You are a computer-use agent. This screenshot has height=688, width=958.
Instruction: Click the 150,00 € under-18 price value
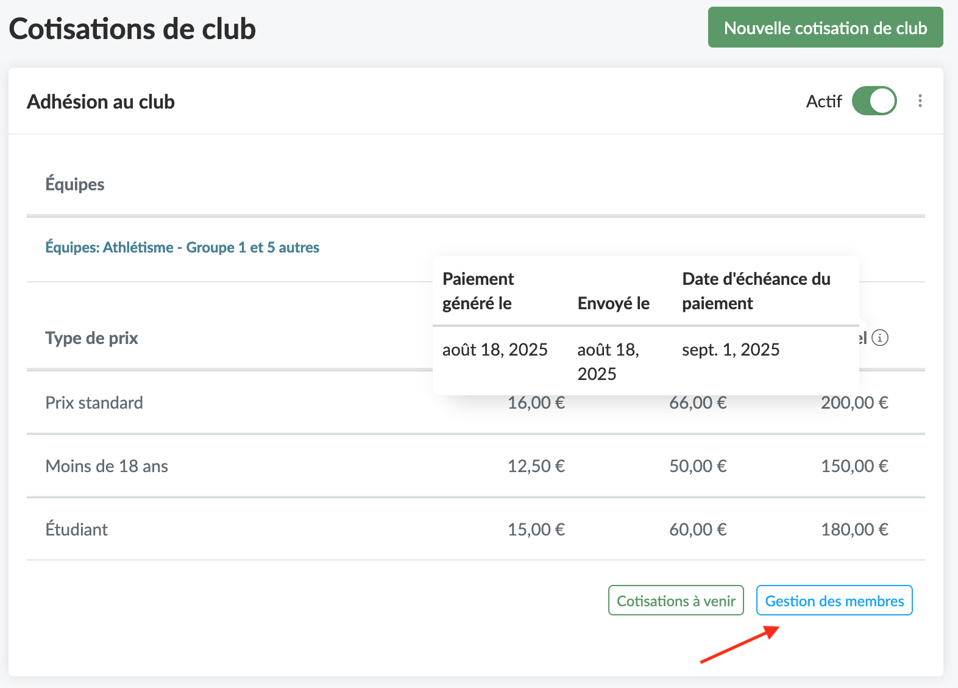(854, 467)
